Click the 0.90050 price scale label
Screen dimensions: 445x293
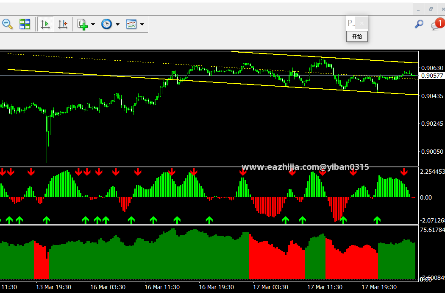tap(432, 152)
